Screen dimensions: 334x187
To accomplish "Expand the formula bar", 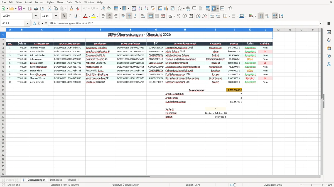I will pyautogui.click(x=321, y=23).
